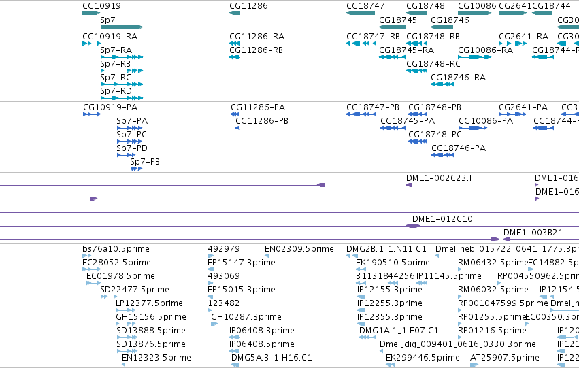Click the Sp7 gene arrow bar
Viewport: 579px width, 368px height.
click(122, 27)
